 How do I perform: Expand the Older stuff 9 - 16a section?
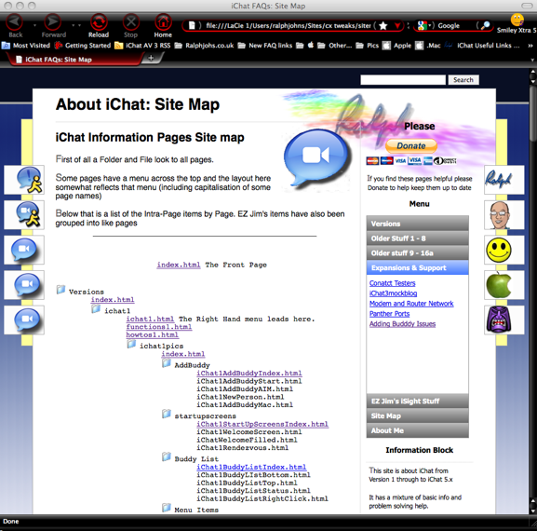coord(418,253)
